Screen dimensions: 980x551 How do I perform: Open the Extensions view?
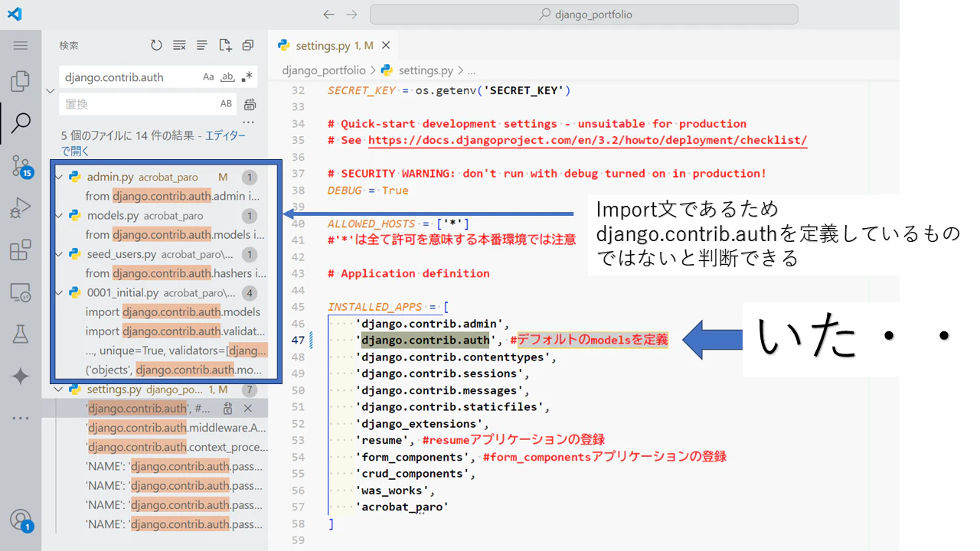click(x=21, y=249)
